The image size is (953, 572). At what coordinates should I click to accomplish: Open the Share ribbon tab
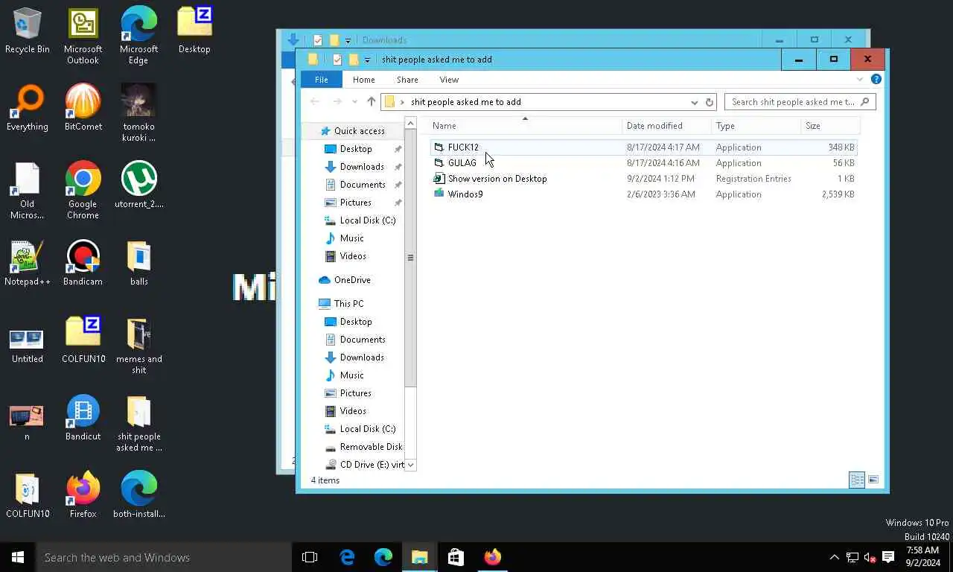(407, 80)
